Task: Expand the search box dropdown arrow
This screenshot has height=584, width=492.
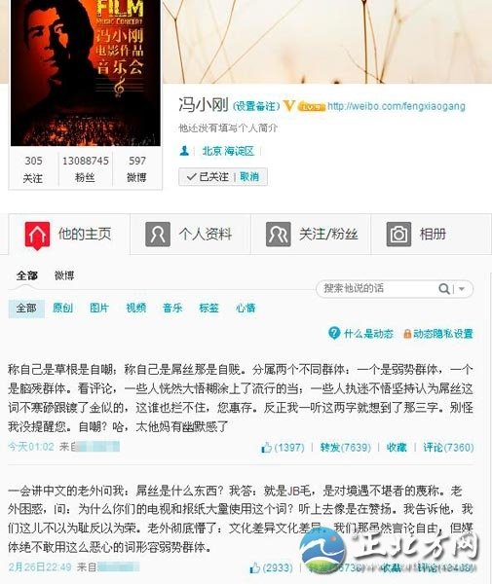Action: coord(462,289)
